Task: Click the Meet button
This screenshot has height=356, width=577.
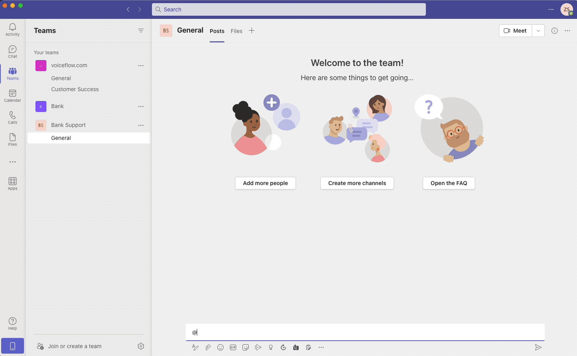Action: pyautogui.click(x=516, y=31)
